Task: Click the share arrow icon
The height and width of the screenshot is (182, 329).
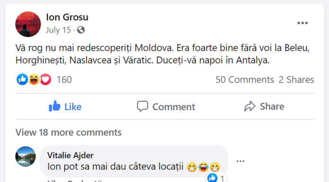Action: click(x=250, y=106)
